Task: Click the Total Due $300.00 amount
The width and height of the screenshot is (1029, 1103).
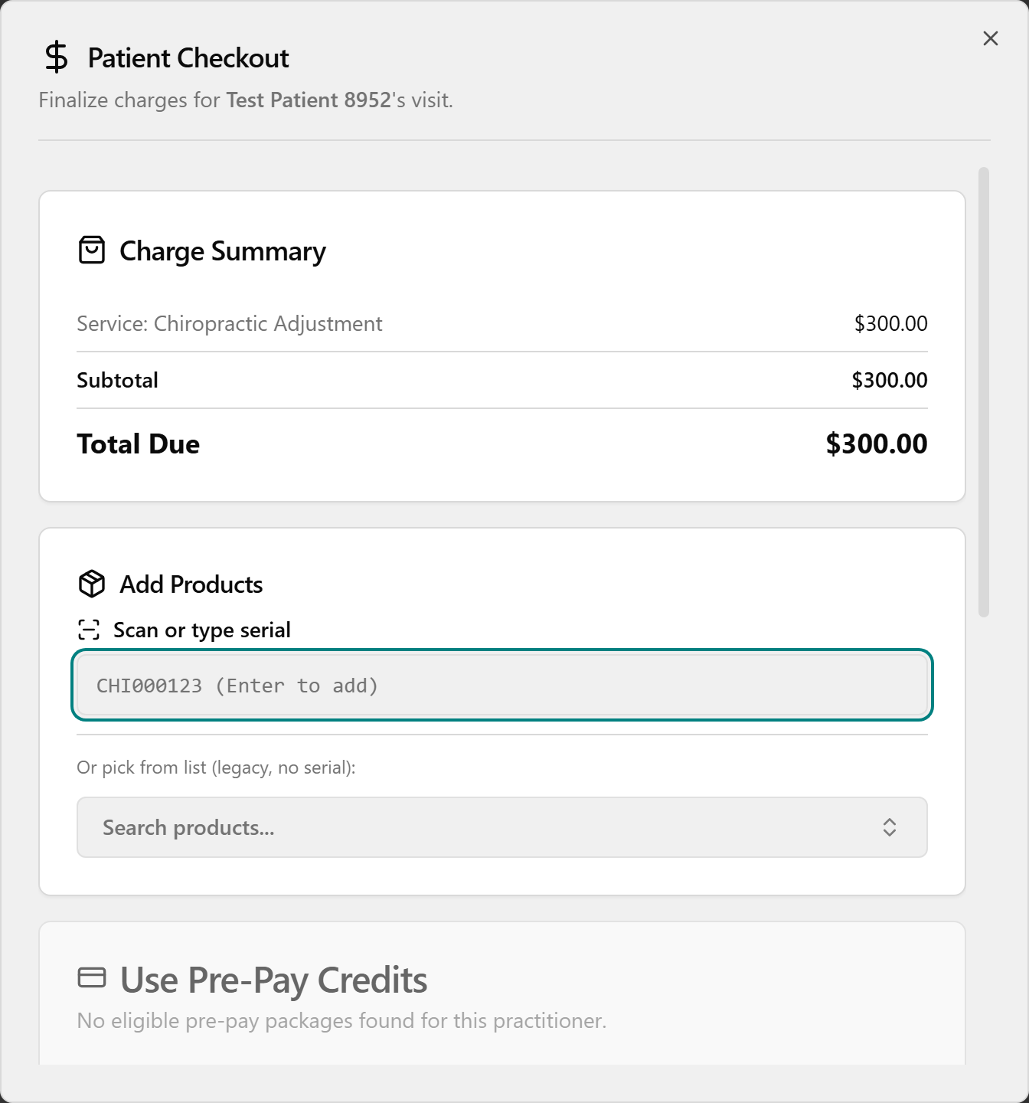Action: pos(877,443)
